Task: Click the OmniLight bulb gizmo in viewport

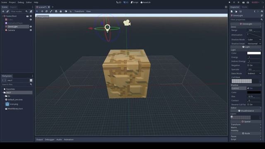Action: pyautogui.click(x=107, y=28)
